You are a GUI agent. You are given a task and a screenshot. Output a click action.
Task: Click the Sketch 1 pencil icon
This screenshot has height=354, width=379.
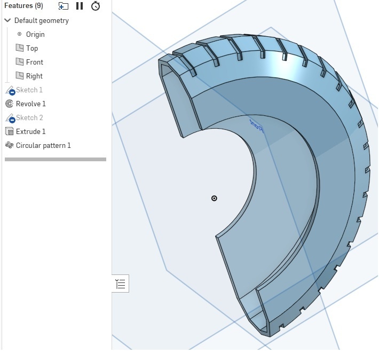click(10, 90)
